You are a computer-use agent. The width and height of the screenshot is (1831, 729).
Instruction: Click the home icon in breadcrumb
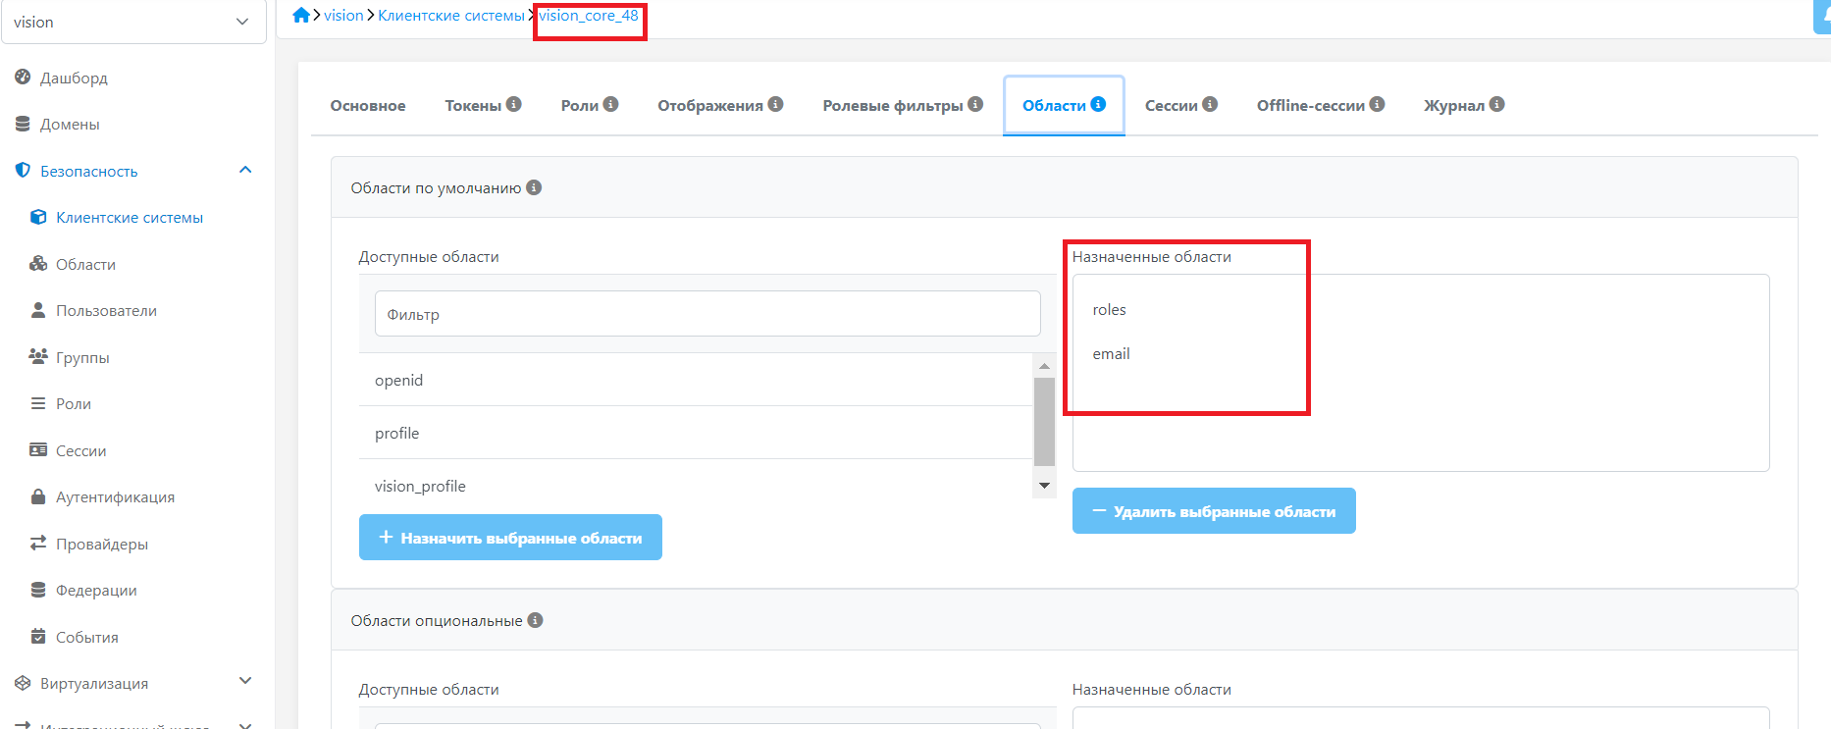click(301, 15)
